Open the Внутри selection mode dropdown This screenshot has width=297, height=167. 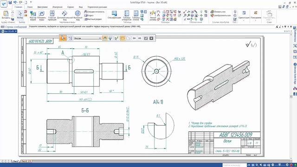point(88,38)
